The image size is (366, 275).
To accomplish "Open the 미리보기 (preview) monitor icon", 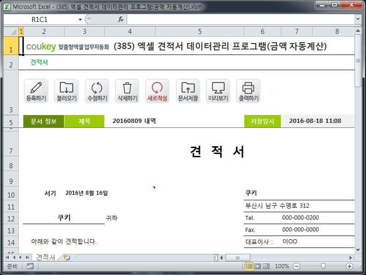I will click(218, 91).
